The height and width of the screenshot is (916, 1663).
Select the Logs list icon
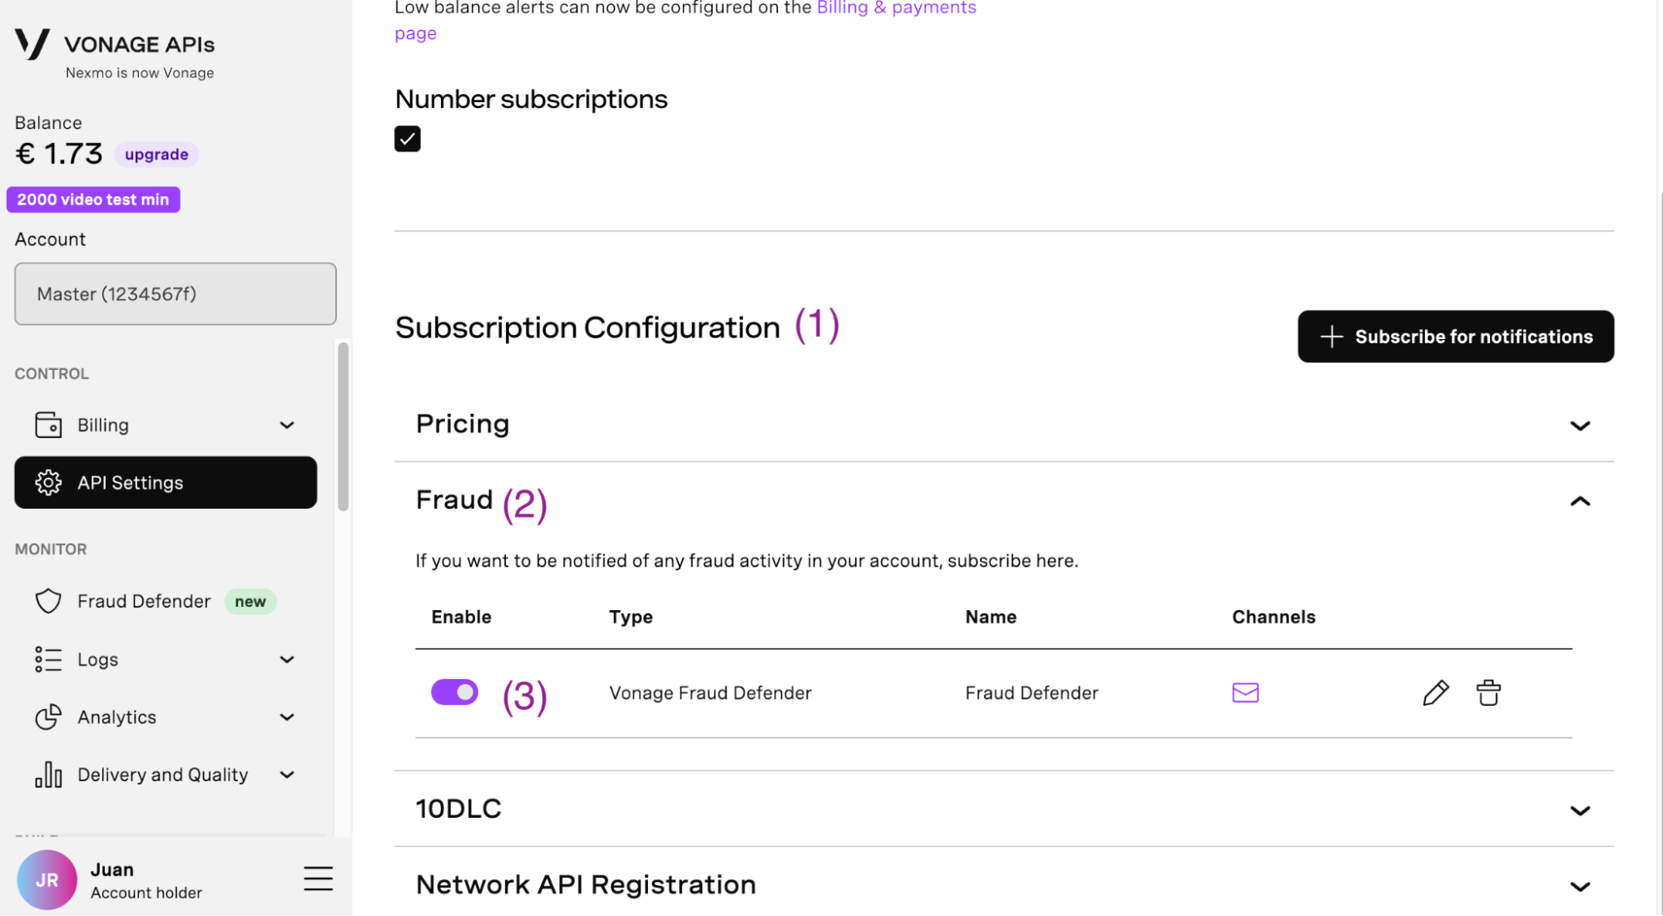pos(49,659)
